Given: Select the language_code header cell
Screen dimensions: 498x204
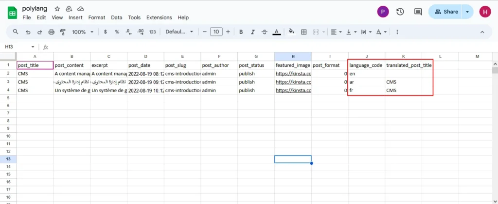Looking at the screenshot, I should tap(367, 65).
